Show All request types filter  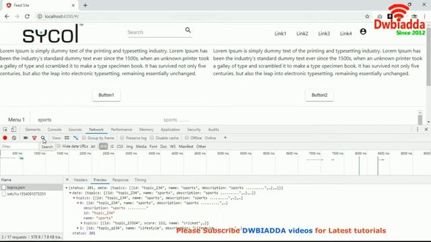pyautogui.click(x=93, y=147)
